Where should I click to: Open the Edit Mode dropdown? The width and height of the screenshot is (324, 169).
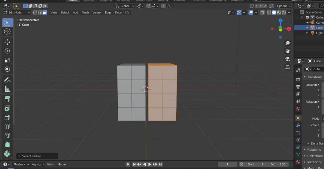pyautogui.click(x=17, y=12)
